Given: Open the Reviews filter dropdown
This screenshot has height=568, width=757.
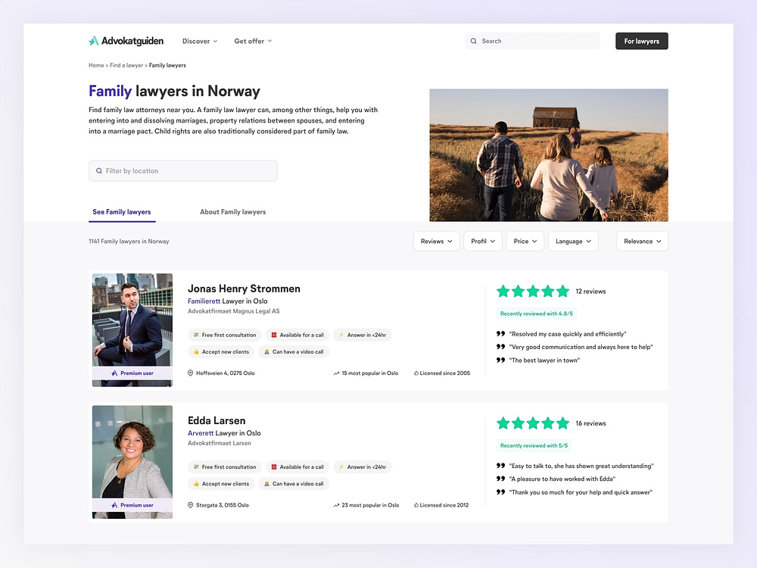Looking at the screenshot, I should point(436,241).
